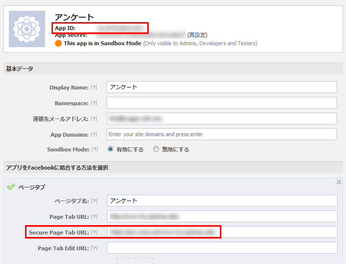Viewport: 346px width, 264px height.
Task: Click the 有効にする label text
Action: coord(130,149)
